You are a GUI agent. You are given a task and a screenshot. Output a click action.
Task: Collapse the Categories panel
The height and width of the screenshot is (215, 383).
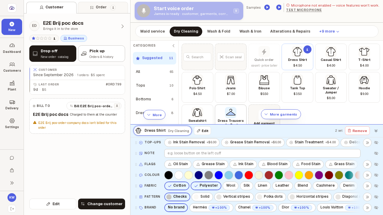[x=173, y=46]
